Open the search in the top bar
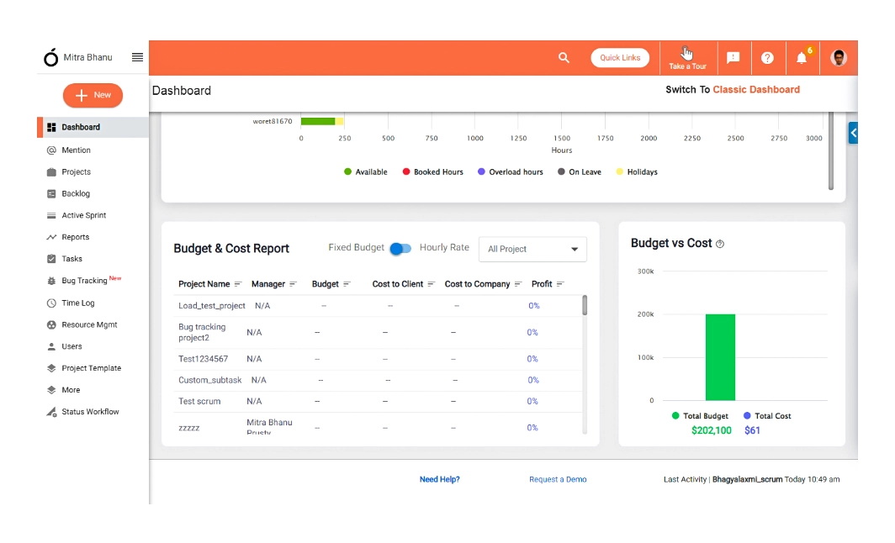Viewport: 895px width, 543px height. point(564,57)
